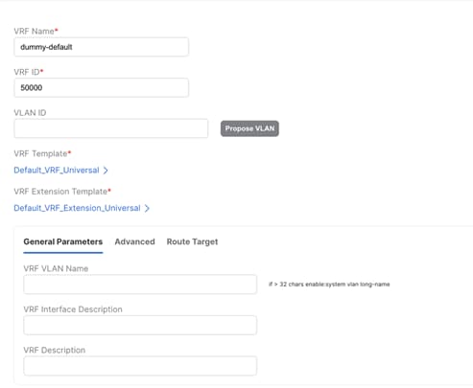Image resolution: width=473 pixels, height=388 pixels.
Task: Click the VRF Description input field
Action: 140,366
